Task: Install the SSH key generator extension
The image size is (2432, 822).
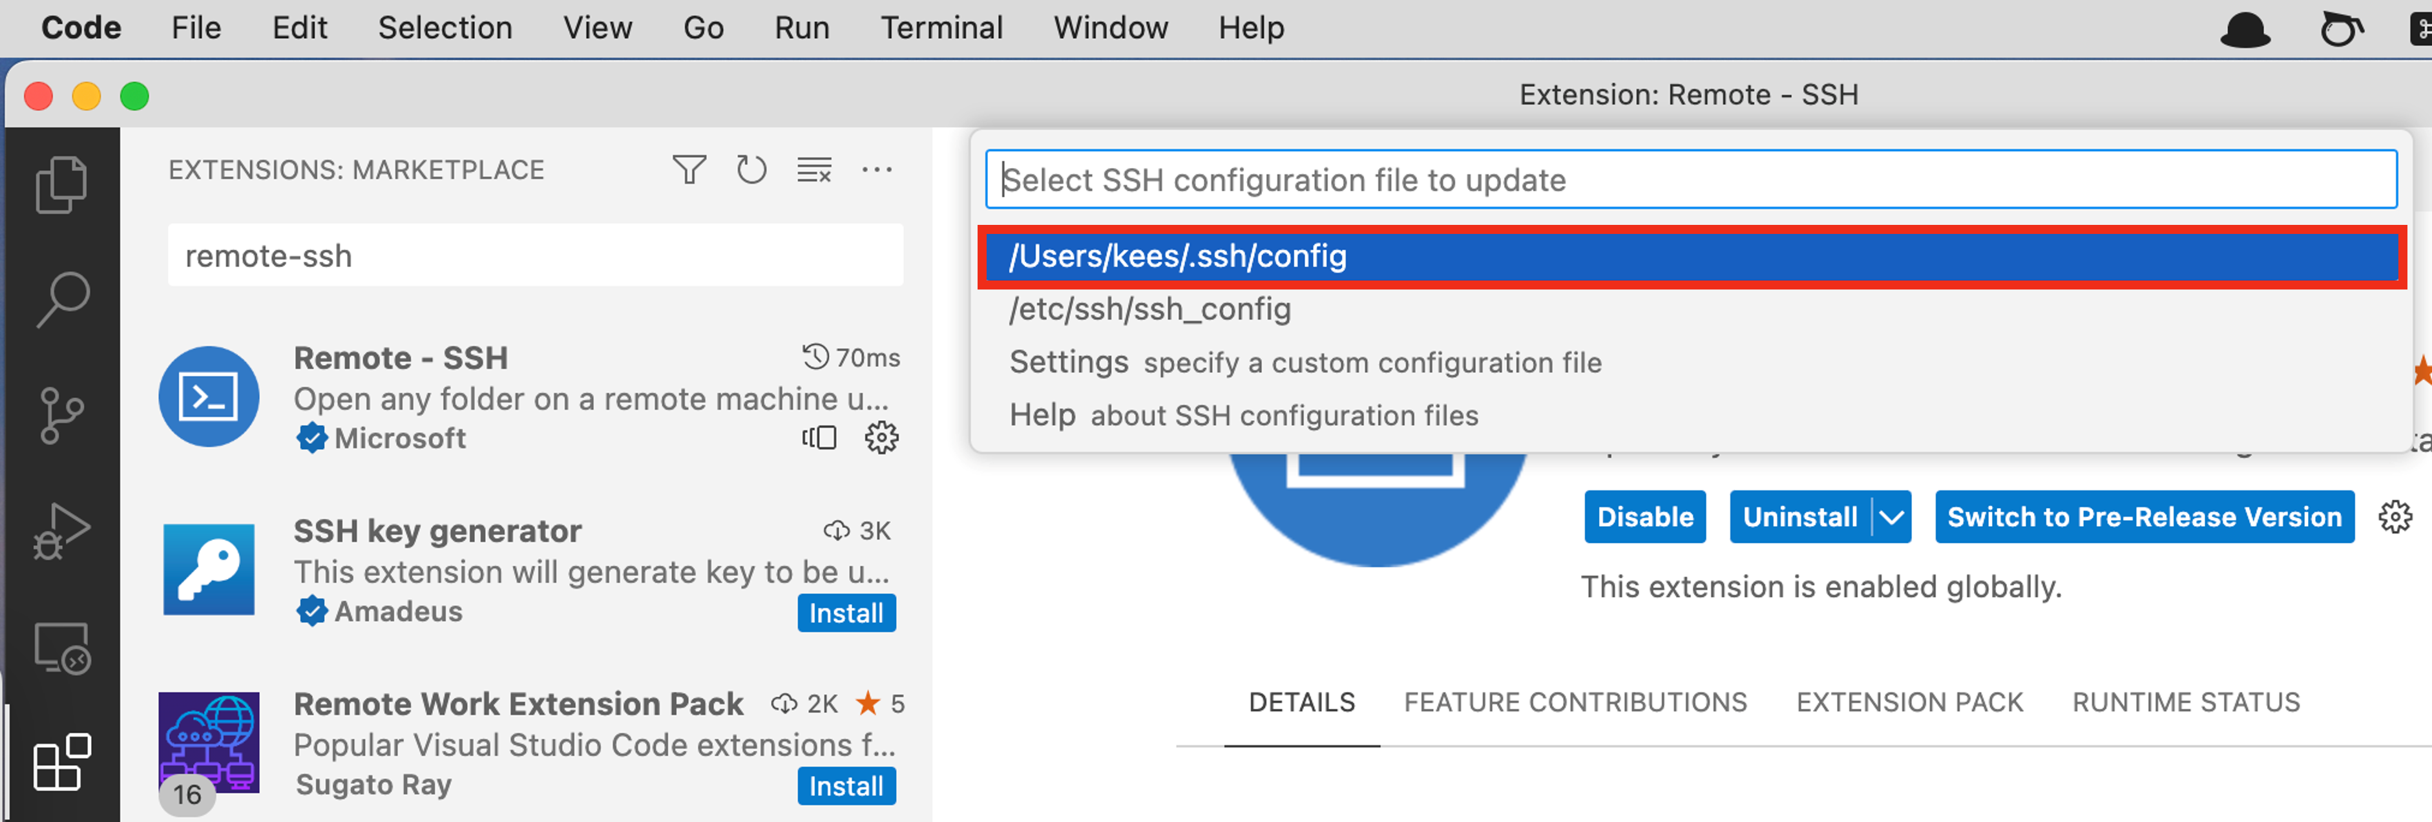Action: tap(846, 613)
